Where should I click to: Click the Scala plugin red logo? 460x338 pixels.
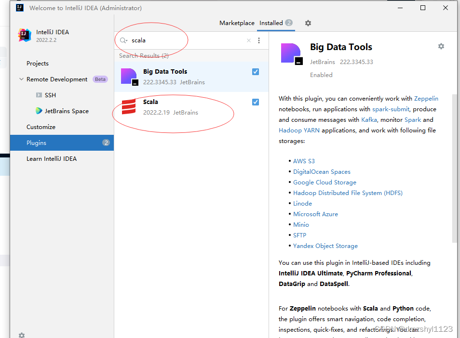[x=129, y=106]
